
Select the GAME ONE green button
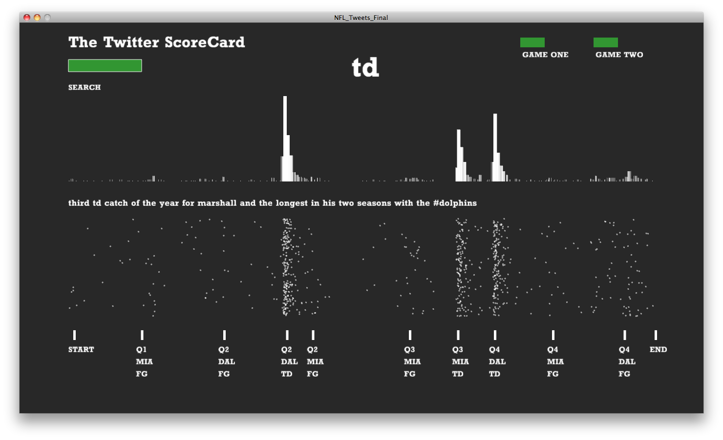[x=532, y=42]
